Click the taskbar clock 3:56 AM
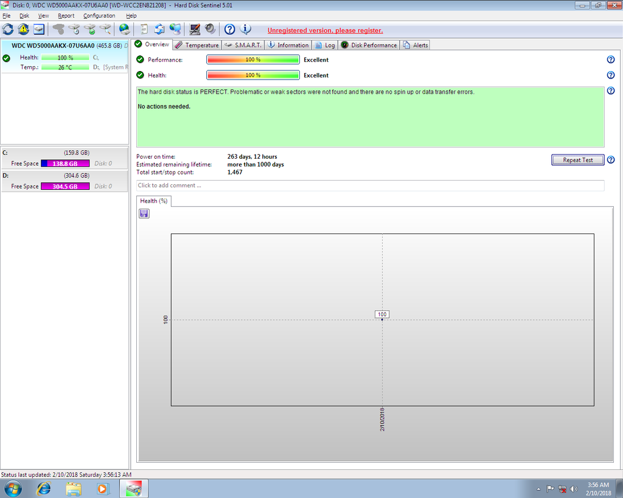 click(x=598, y=489)
